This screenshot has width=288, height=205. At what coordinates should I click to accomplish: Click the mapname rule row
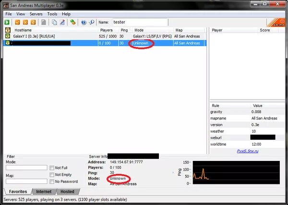pyautogui.click(x=247, y=118)
